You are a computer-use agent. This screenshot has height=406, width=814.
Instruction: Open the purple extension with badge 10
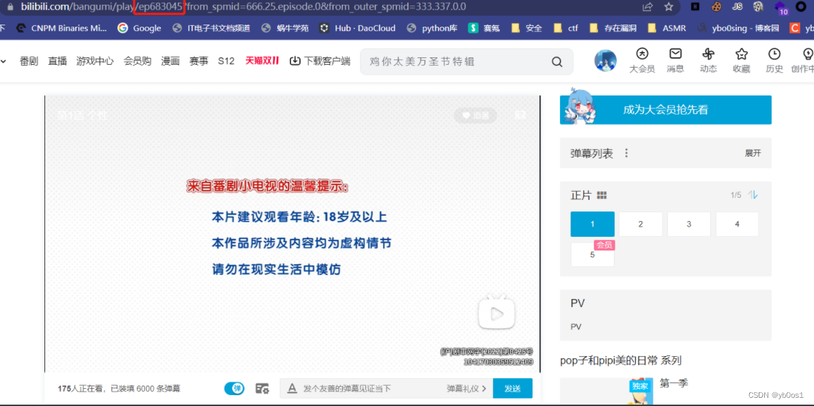[781, 8]
